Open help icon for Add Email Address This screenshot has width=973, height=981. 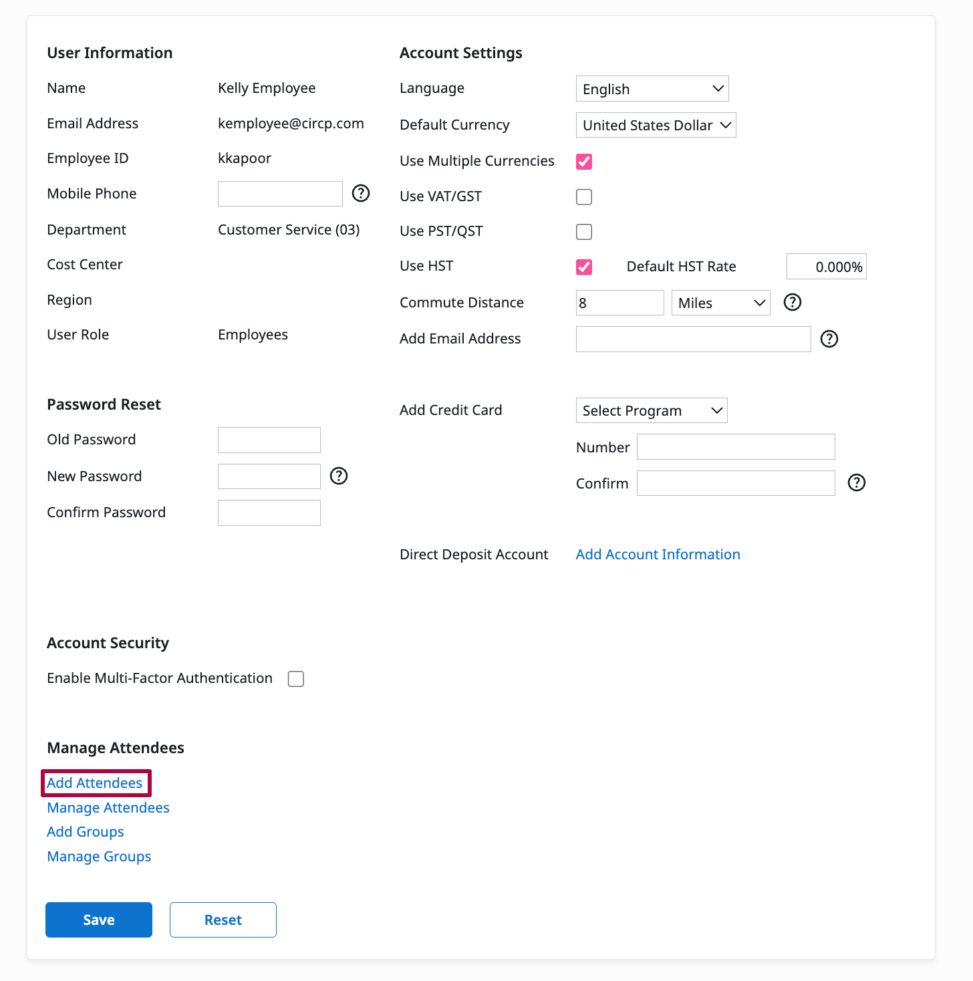click(x=829, y=339)
